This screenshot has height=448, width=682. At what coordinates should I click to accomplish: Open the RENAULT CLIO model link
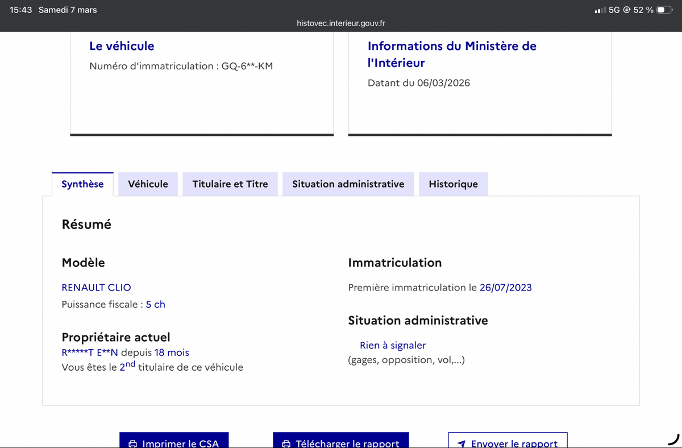click(x=96, y=287)
